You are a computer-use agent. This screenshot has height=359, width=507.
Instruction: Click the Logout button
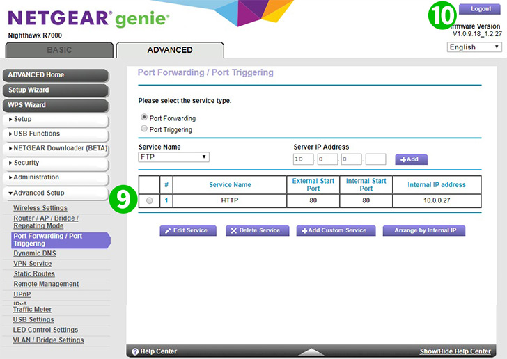480,9
